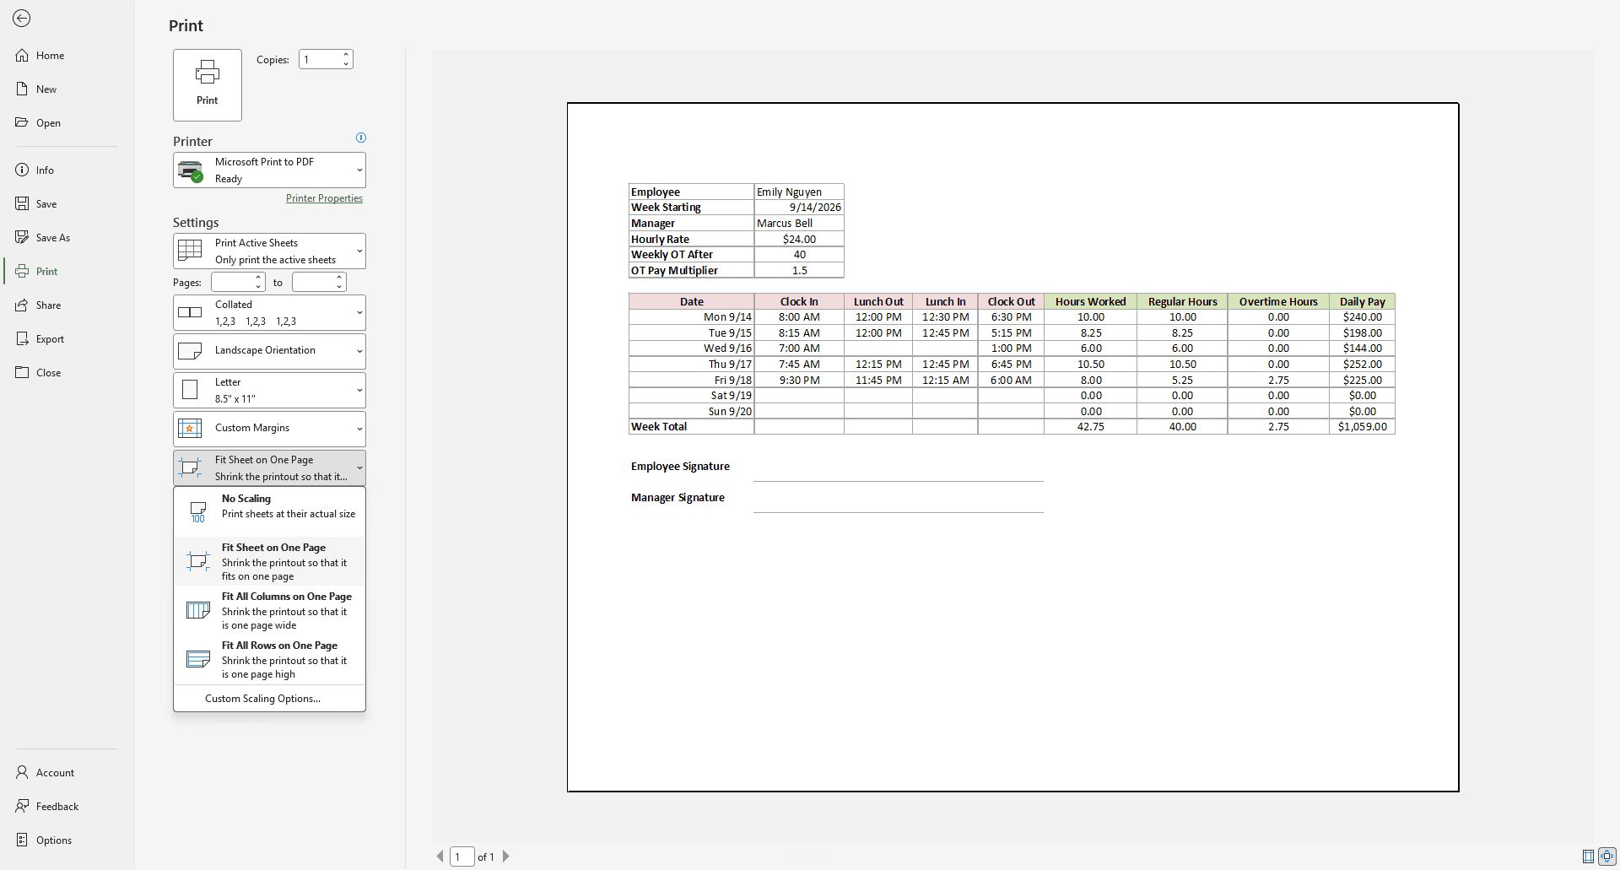Open the Info page
Image resolution: width=1620 pixels, height=870 pixels.
(67, 170)
